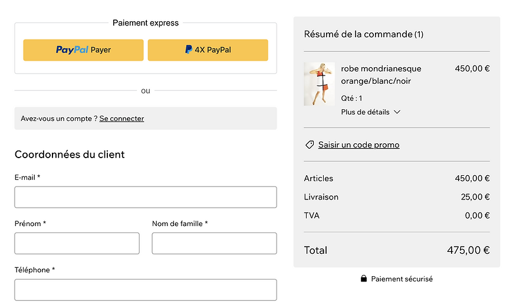510x308 pixels.
Task: Choose the 4X PayPal payment button
Action: [x=208, y=50]
